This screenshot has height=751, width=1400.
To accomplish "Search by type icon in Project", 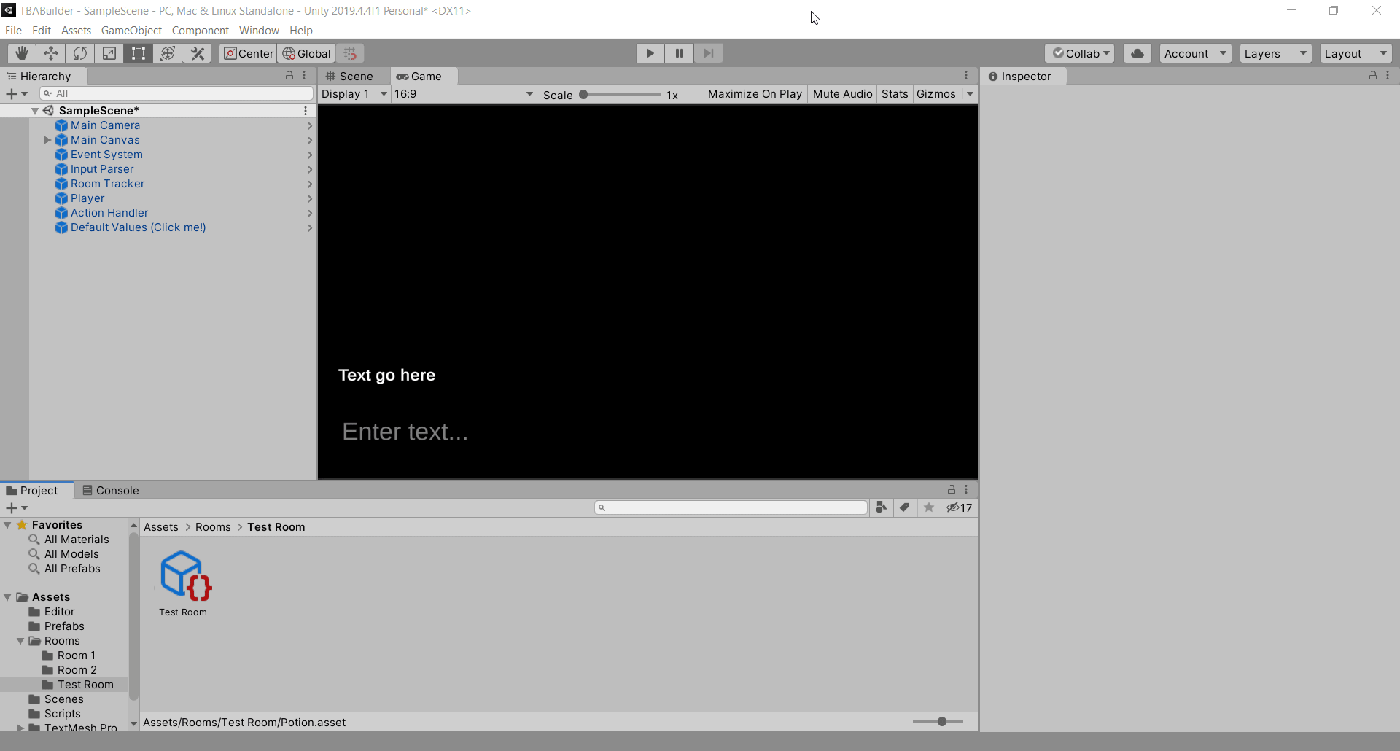I will coord(882,507).
